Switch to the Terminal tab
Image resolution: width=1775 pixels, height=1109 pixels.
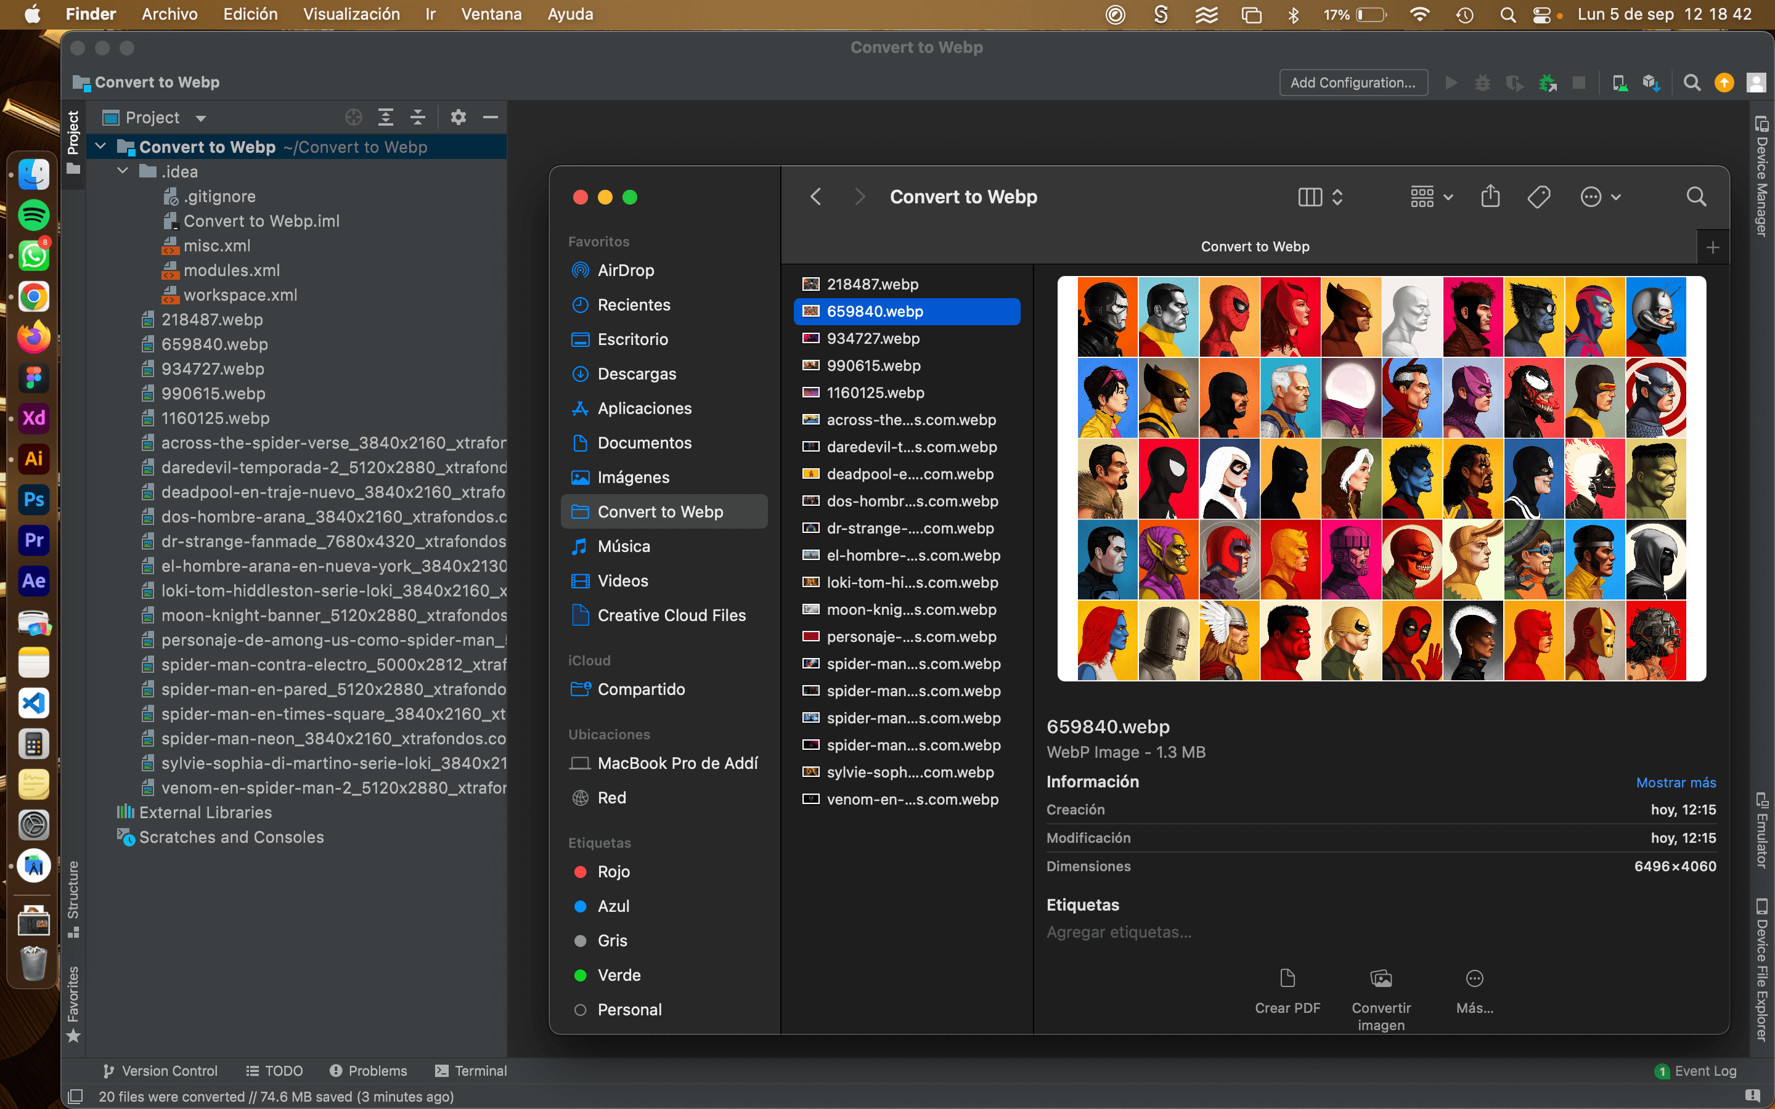471,1071
